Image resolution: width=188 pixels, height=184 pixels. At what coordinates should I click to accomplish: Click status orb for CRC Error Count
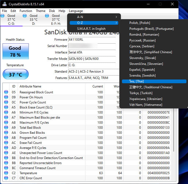[x=6, y=178]
